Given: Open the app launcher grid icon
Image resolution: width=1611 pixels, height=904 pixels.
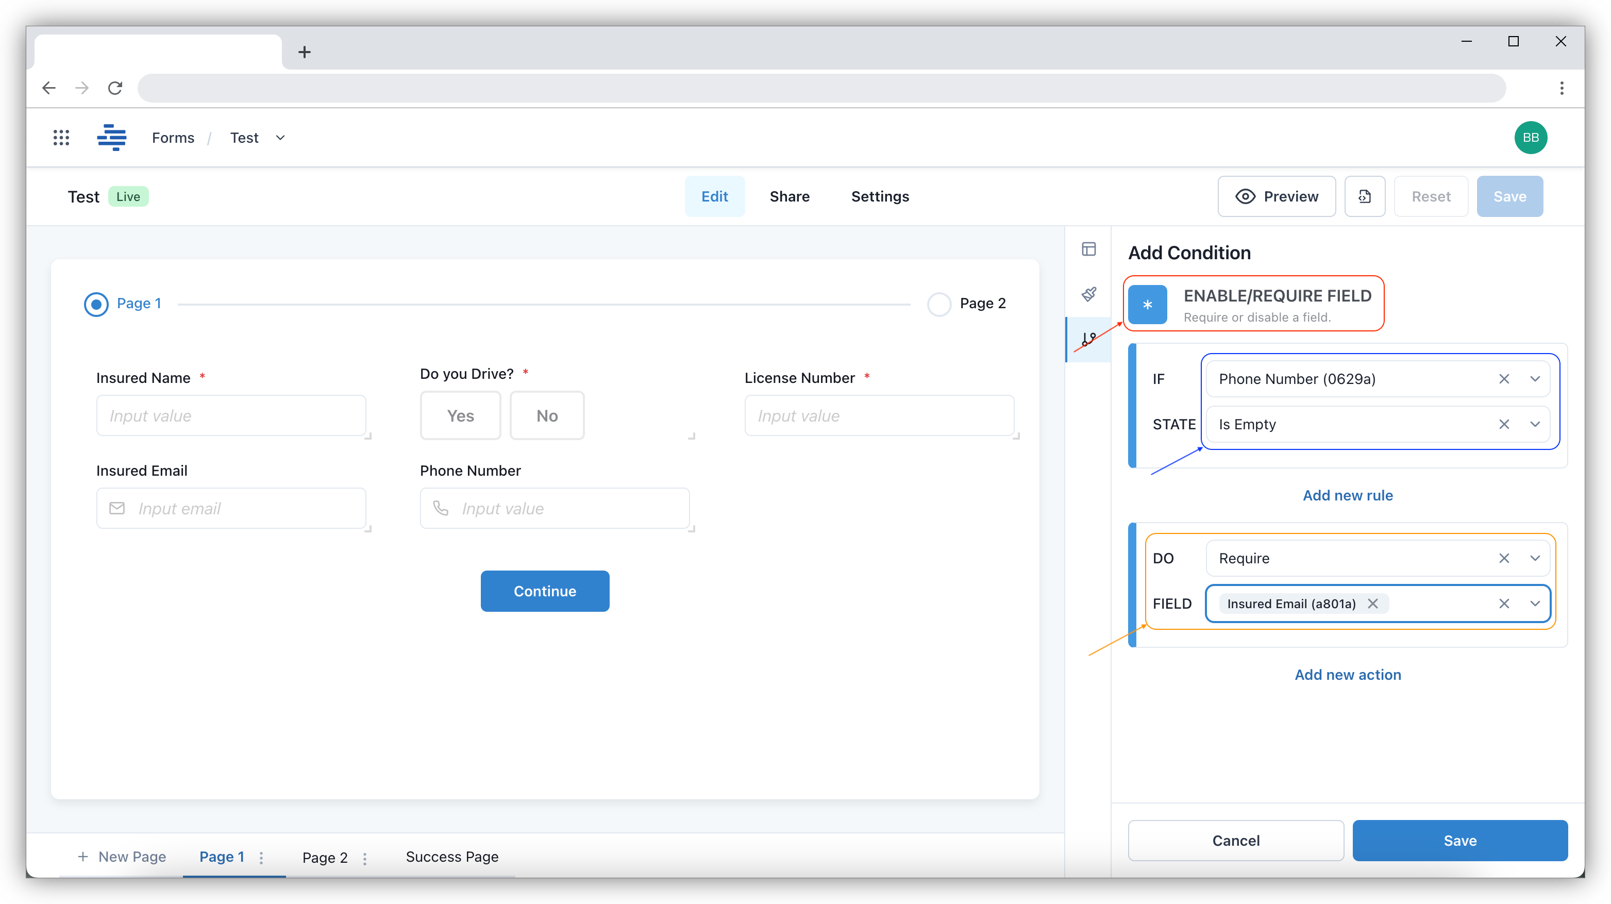Looking at the screenshot, I should coord(61,138).
